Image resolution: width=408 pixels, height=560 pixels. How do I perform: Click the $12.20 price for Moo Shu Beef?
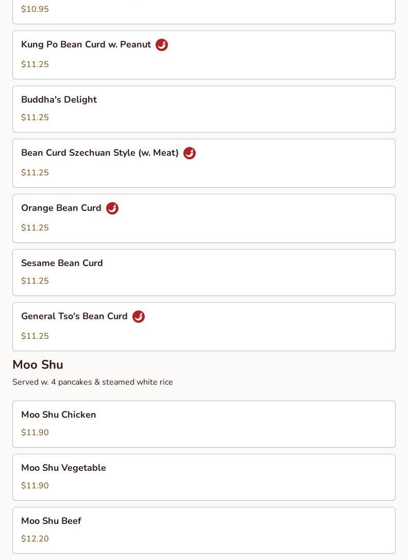[x=35, y=539]
